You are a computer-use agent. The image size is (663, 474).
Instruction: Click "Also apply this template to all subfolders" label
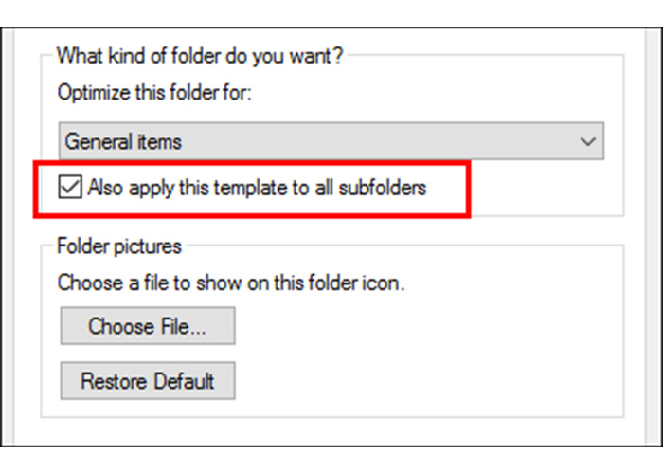(x=257, y=188)
